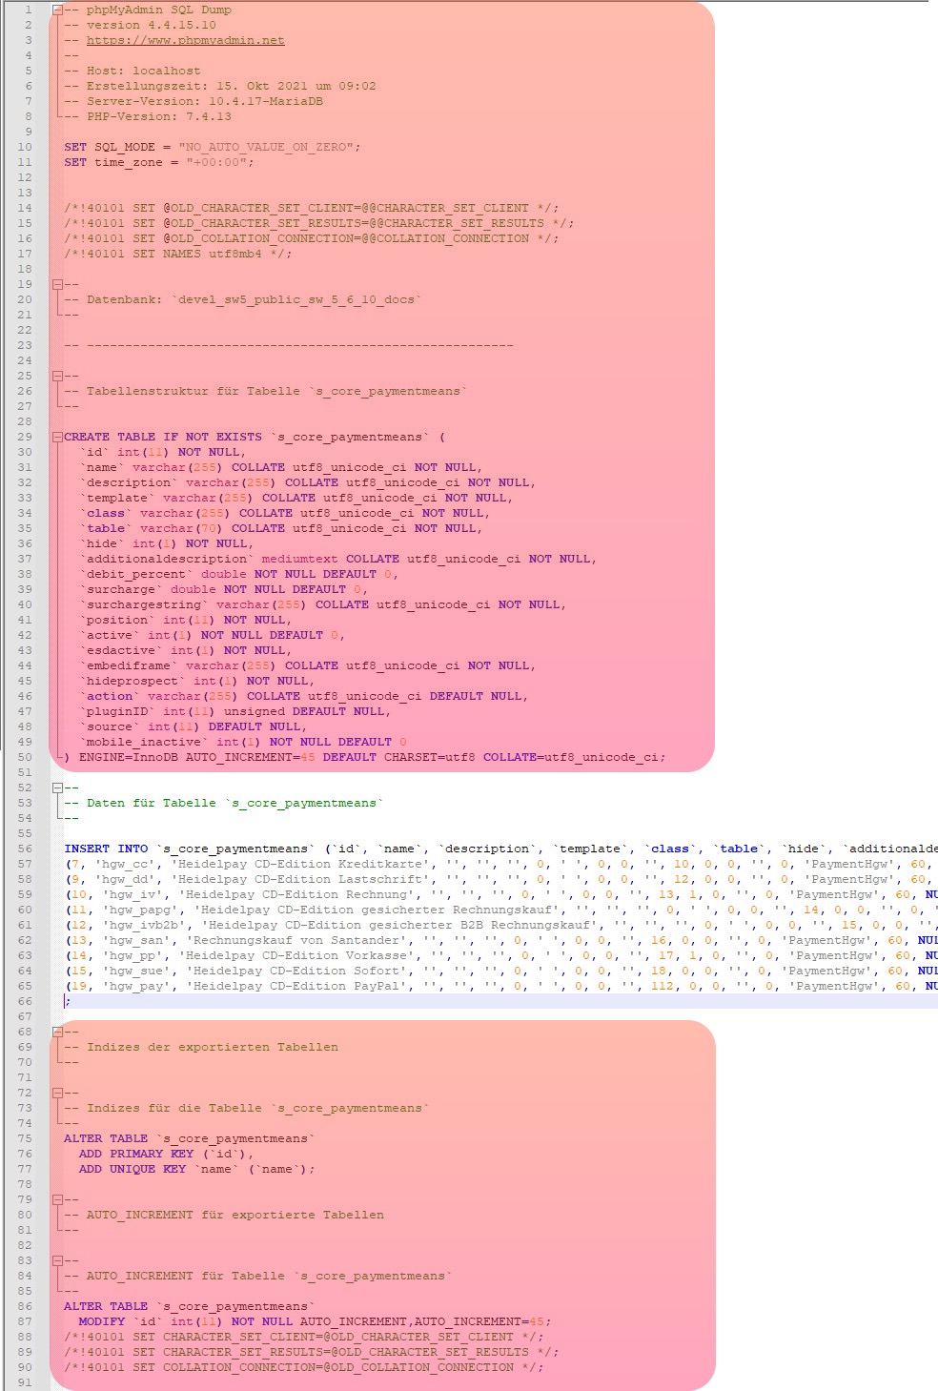The height and width of the screenshot is (1391, 938).
Task: Collapse 'AUTO_INCREMENT für exportierte Tabellen' fold
Action: click(x=57, y=1199)
